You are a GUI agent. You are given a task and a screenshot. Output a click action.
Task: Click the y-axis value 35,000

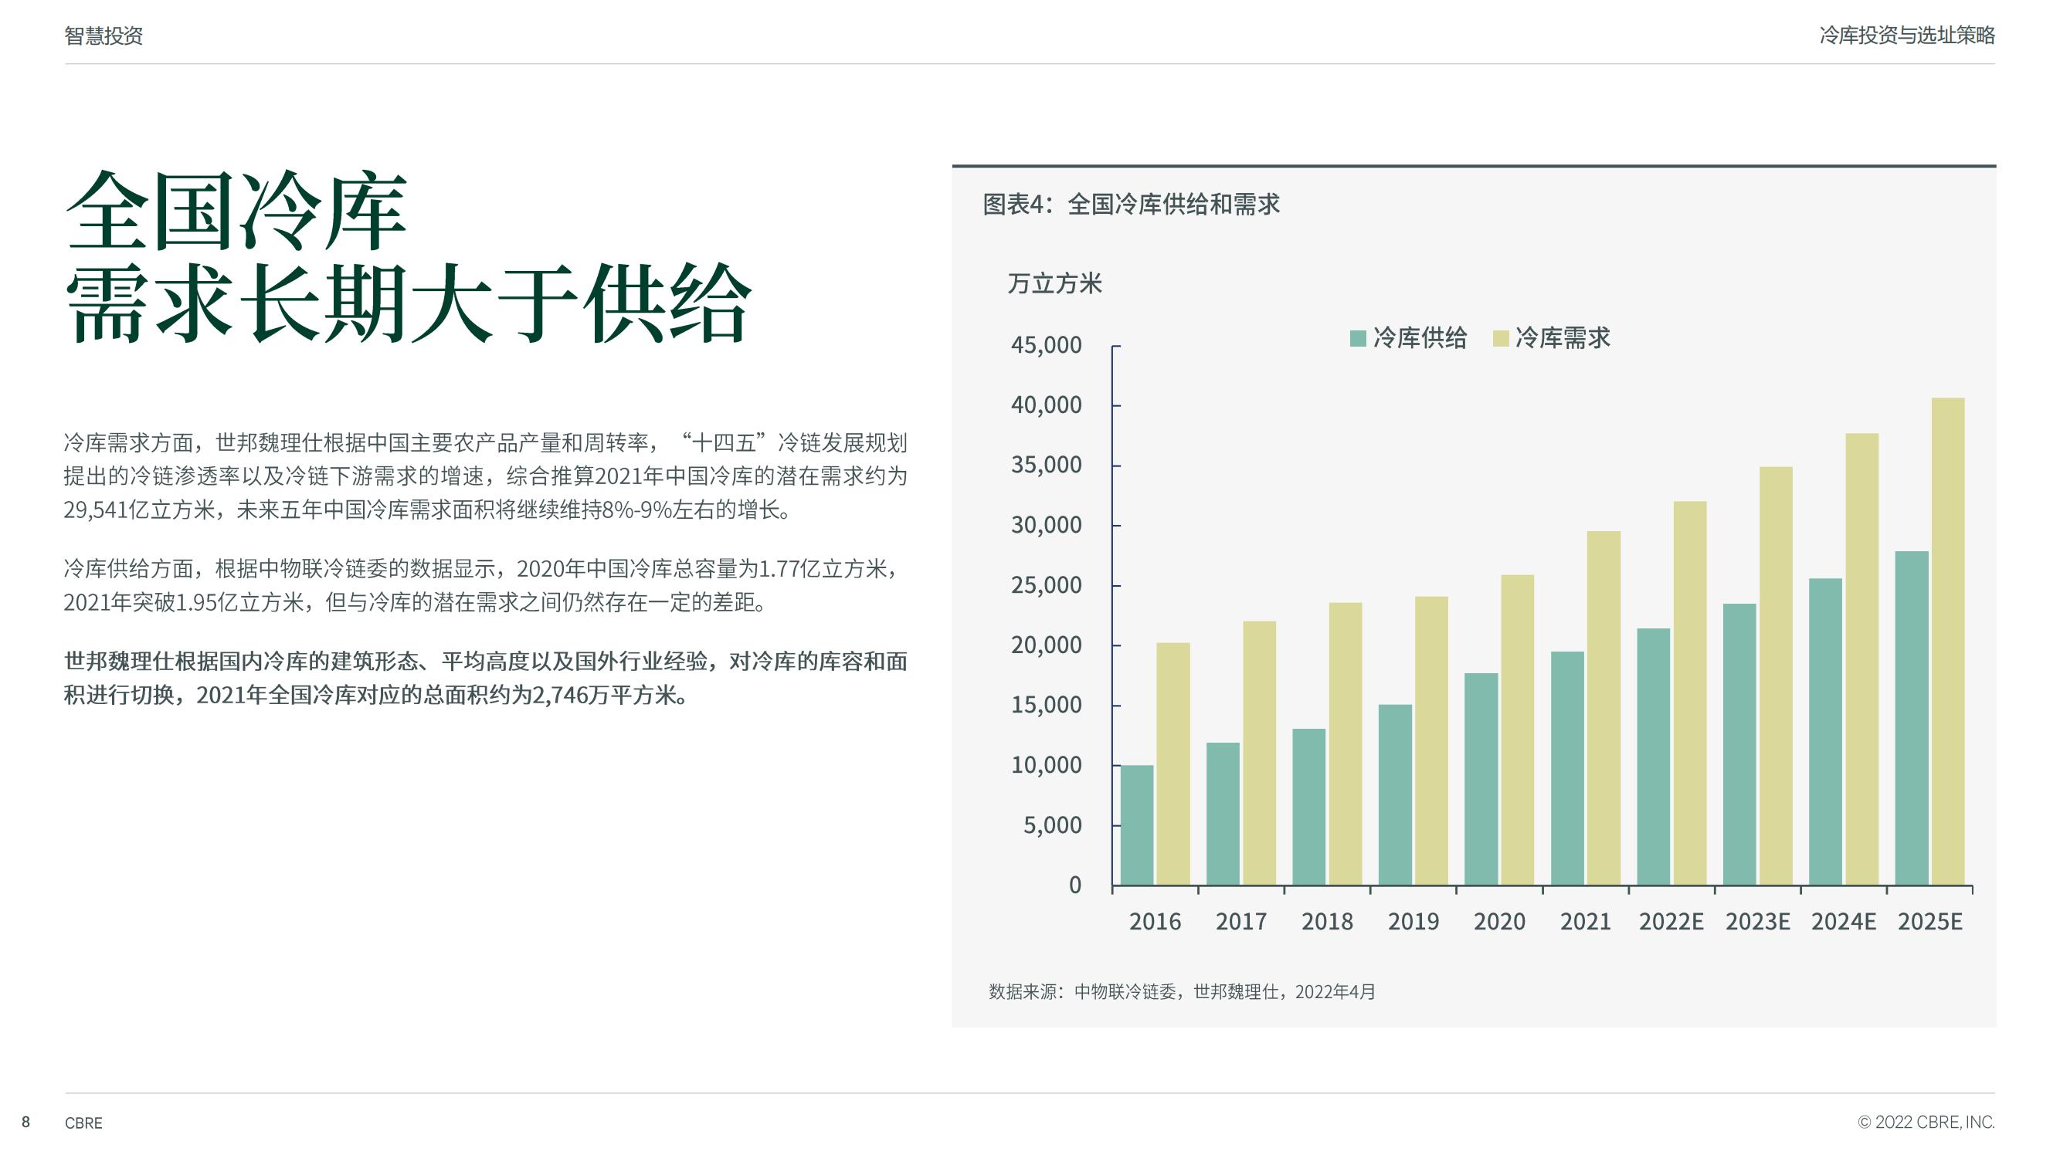[x=1046, y=465]
